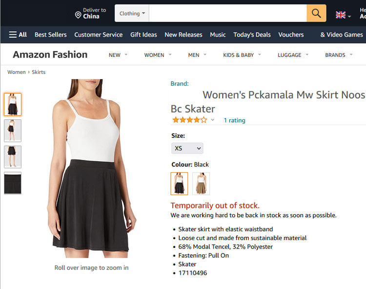The image size is (366, 289).
Task: Open the Best Sellers nav item
Action: (51, 35)
